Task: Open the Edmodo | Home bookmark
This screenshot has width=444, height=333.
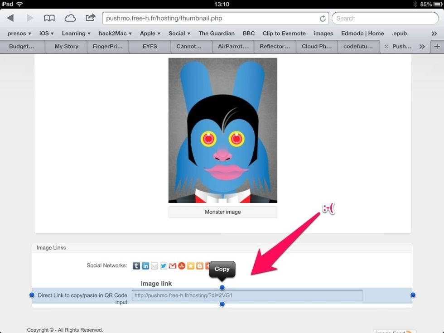Action: [362, 34]
